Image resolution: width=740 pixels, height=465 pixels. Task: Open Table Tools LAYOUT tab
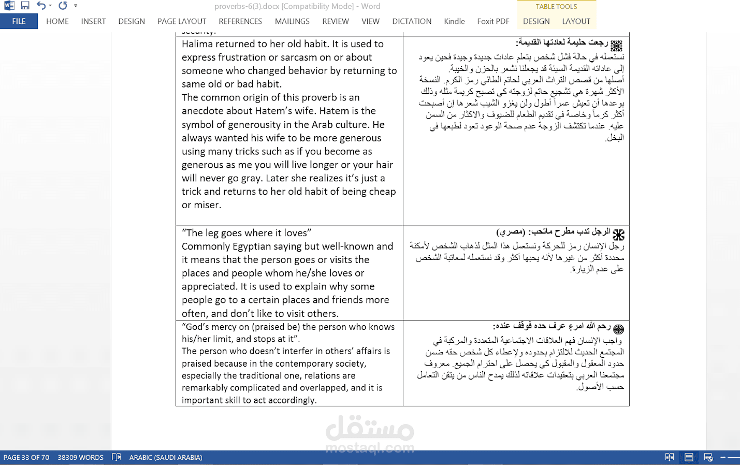576,21
